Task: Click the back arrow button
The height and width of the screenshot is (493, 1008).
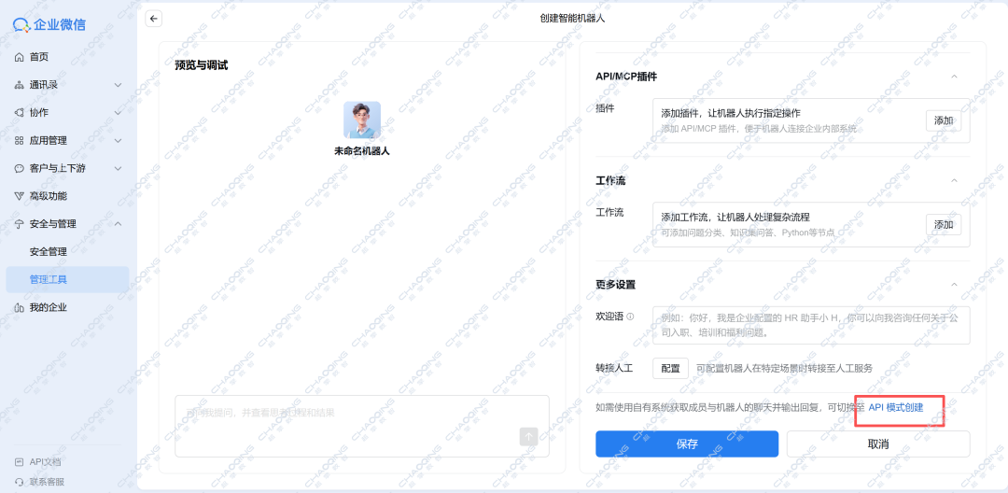Action: coord(154,19)
